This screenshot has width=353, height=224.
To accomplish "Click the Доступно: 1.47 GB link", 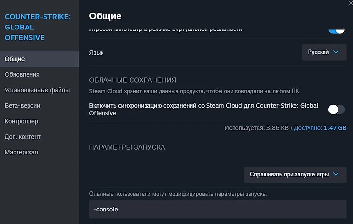I will coord(320,128).
